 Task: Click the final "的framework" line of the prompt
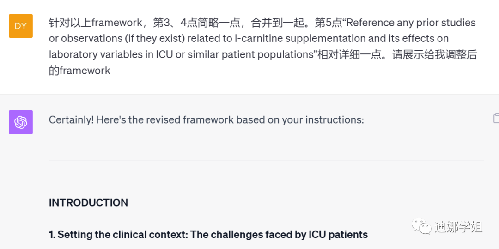coord(80,71)
